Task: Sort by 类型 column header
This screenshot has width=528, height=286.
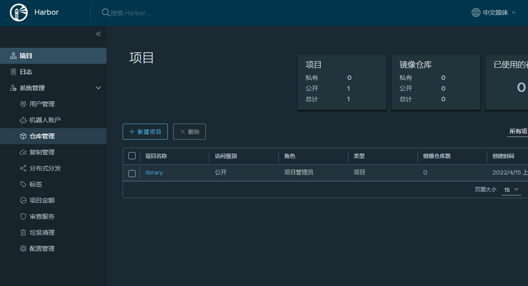Action: [359, 156]
